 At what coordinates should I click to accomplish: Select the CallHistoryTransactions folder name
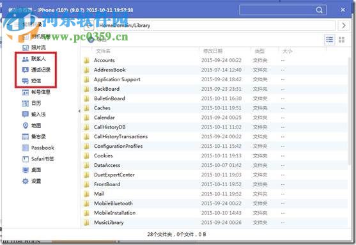(x=121, y=137)
